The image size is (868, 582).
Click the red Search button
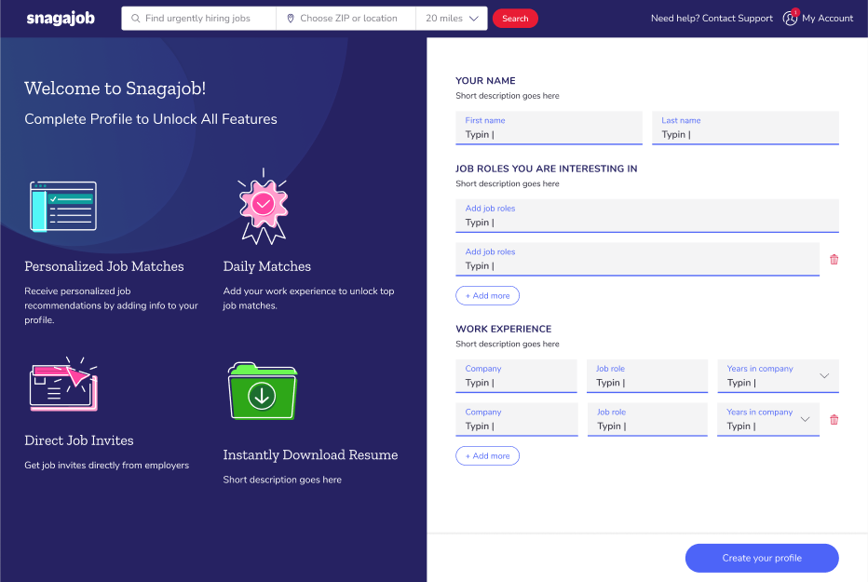(x=515, y=19)
